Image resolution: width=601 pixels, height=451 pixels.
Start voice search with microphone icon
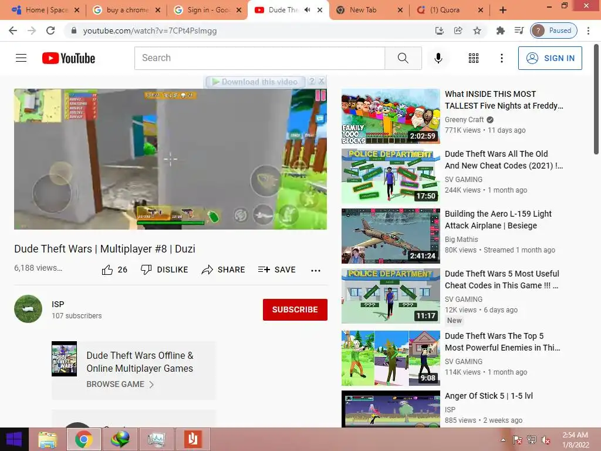pos(438,58)
